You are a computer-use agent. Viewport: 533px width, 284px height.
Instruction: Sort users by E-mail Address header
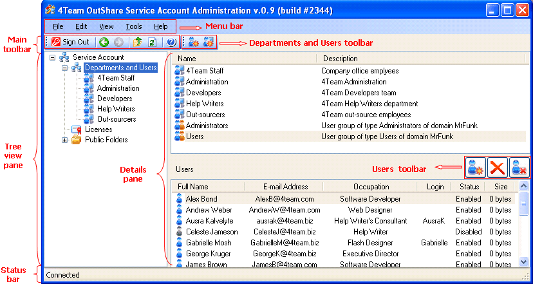tap(284, 186)
